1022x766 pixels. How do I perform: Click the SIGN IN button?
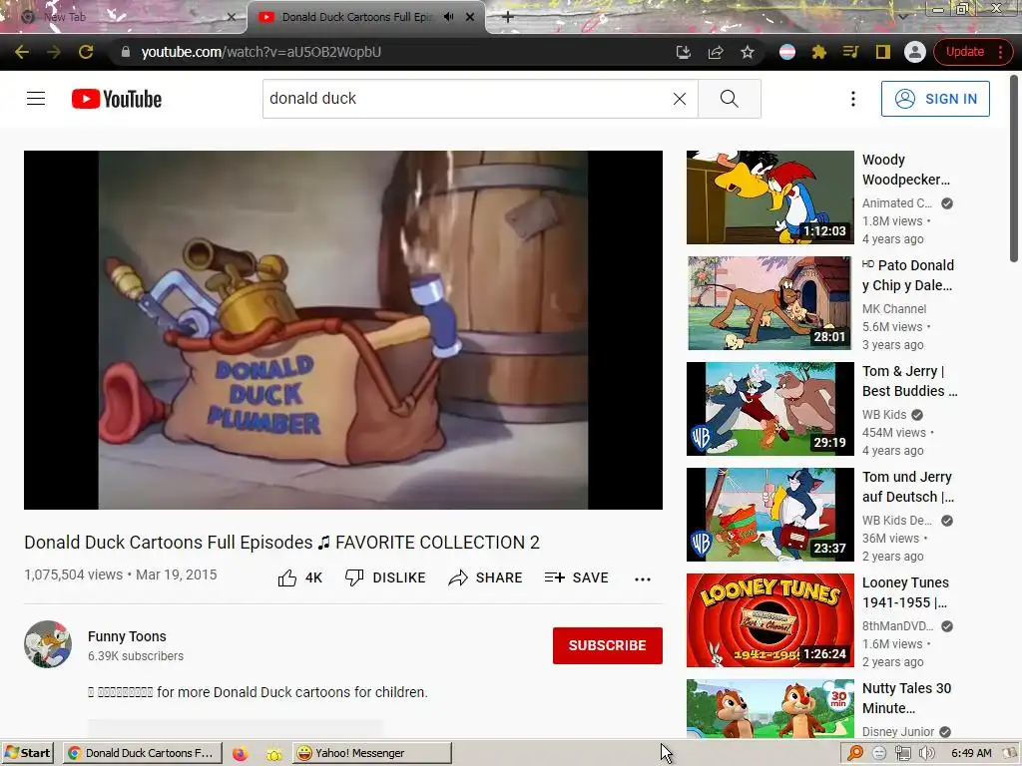click(935, 99)
